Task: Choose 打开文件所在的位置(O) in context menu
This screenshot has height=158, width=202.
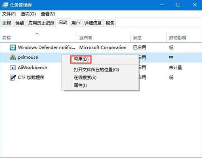Action: tap(97, 70)
